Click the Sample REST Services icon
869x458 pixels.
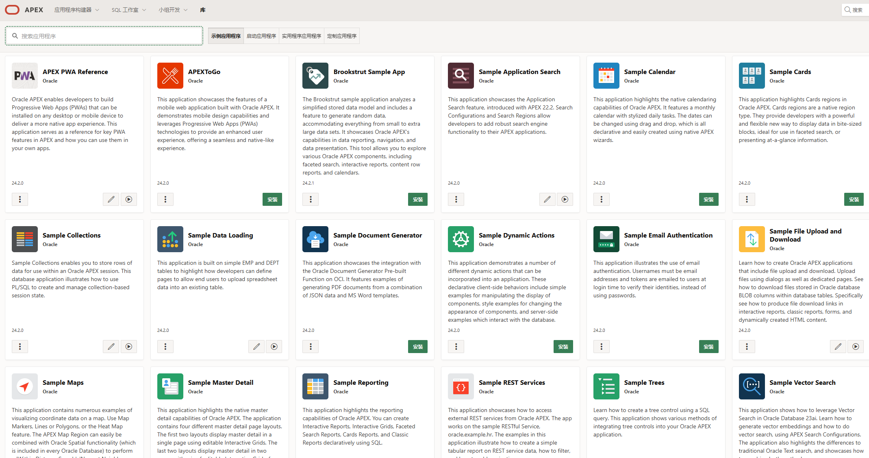pos(461,386)
